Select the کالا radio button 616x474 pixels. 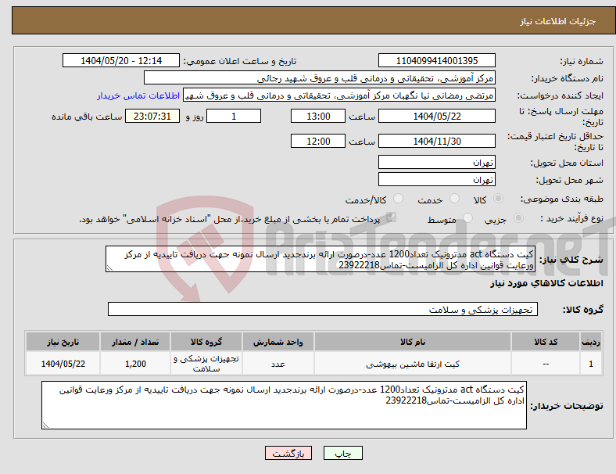coord(498,199)
